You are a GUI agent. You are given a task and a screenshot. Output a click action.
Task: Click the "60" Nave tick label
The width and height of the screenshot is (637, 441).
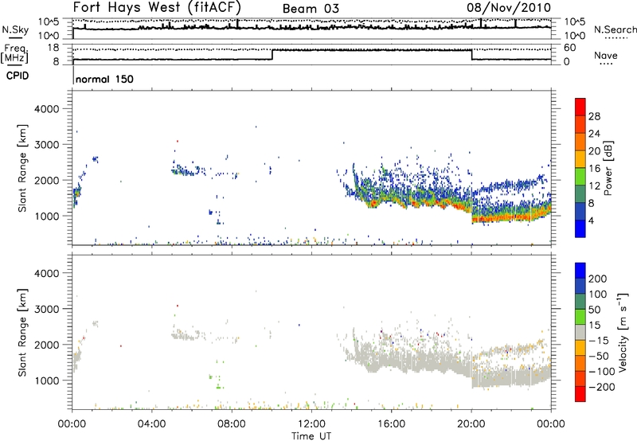pos(569,48)
